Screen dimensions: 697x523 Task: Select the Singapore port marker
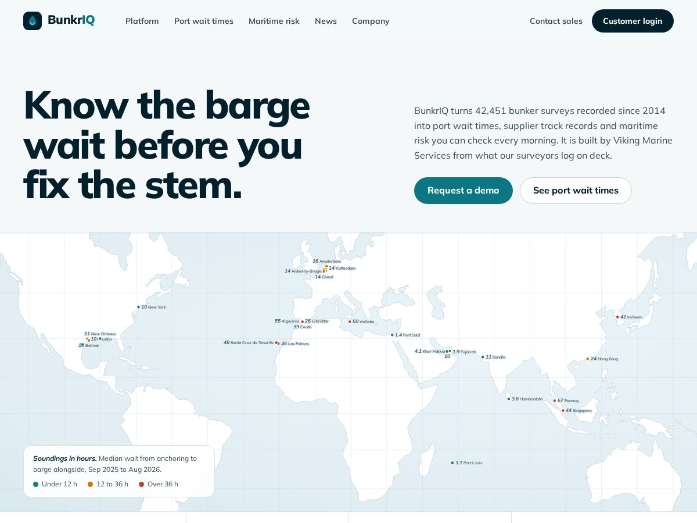pyautogui.click(x=563, y=410)
